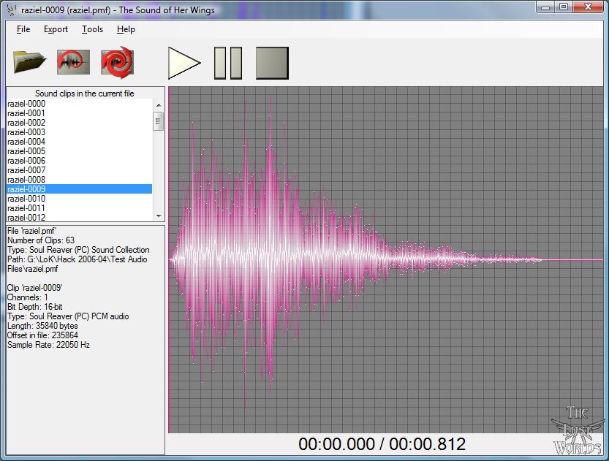Click the 'Channels: 1' info line
This screenshot has width=609, height=461.
[28, 297]
